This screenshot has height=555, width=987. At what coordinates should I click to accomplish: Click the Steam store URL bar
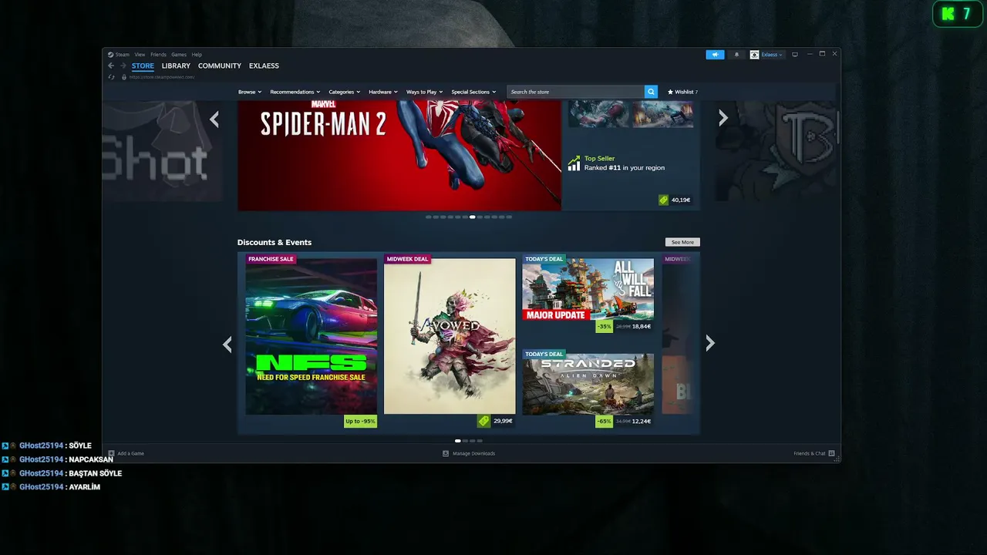(162, 77)
